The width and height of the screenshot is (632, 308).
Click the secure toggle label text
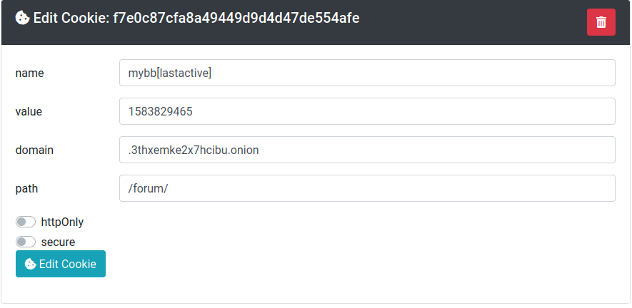point(58,242)
